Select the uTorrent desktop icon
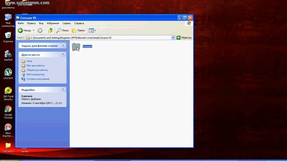The width and height of the screenshot is (287, 161). pyautogui.click(x=8, y=74)
